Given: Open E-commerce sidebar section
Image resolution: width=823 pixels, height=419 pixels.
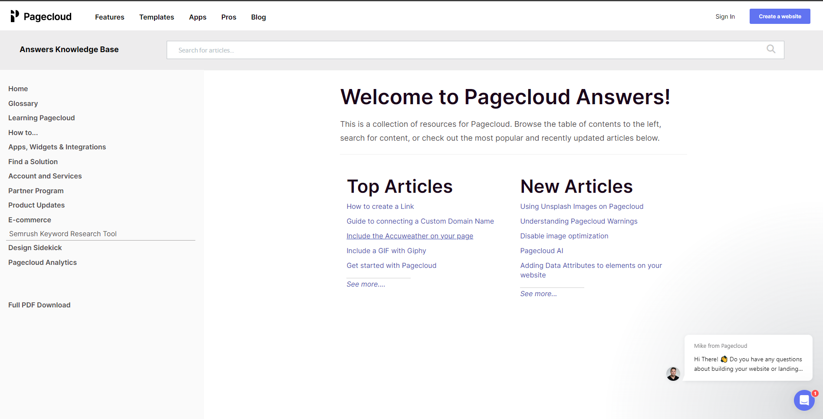Looking at the screenshot, I should (x=30, y=220).
